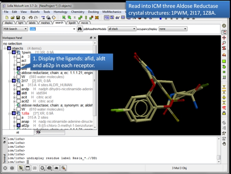Open the Chemistry menu
This screenshot has height=174, width=231.
tap(78, 12)
